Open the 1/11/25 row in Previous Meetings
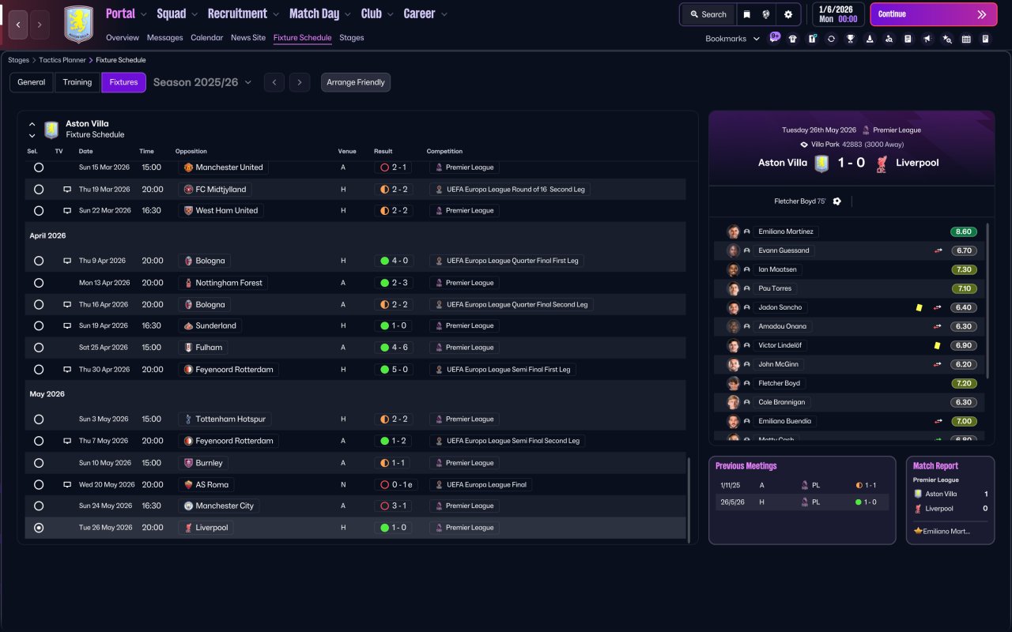 click(x=802, y=485)
